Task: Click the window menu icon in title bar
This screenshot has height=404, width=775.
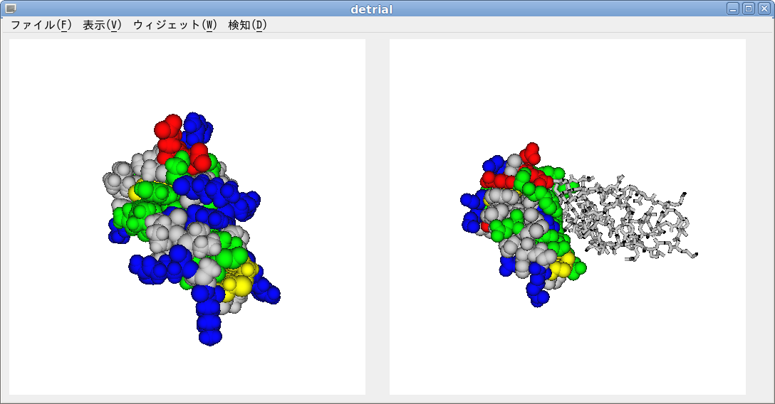Action: pyautogui.click(x=10, y=9)
